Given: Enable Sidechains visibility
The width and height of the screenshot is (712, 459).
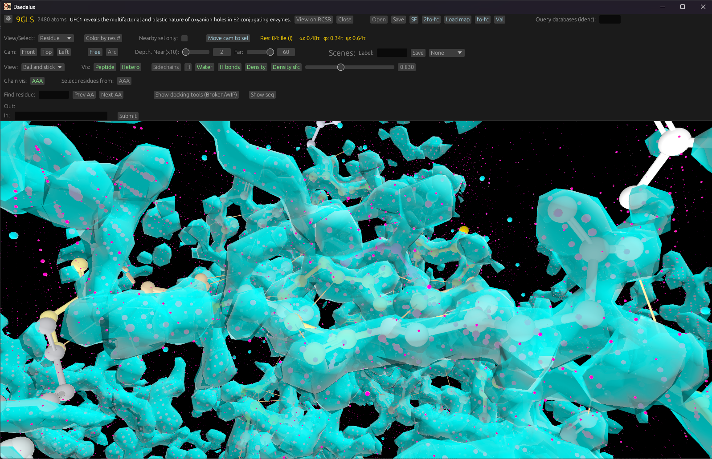Looking at the screenshot, I should (x=166, y=67).
